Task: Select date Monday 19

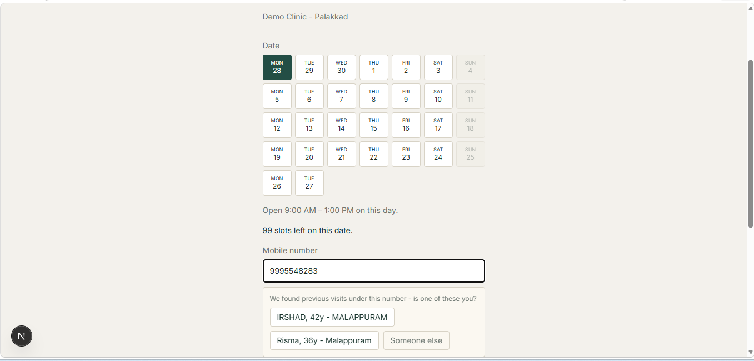Action: point(277,154)
